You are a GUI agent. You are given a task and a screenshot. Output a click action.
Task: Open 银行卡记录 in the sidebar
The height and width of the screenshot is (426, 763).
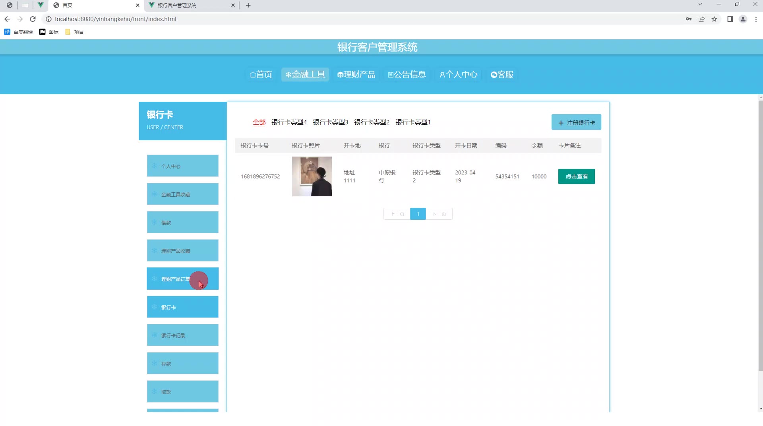pyautogui.click(x=183, y=335)
